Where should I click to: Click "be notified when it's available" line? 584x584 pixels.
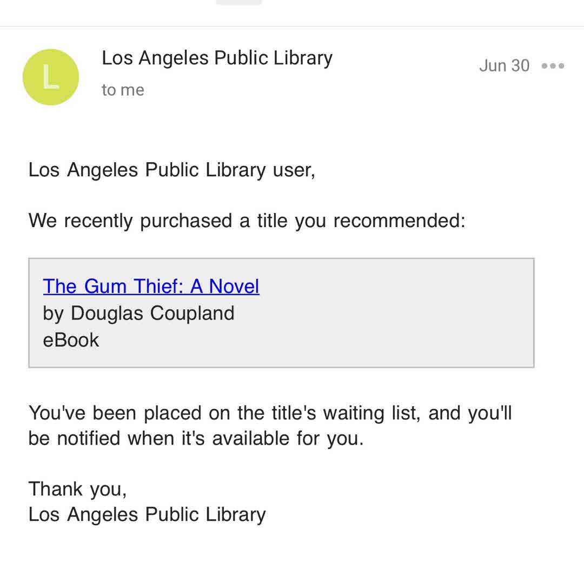coord(196,439)
